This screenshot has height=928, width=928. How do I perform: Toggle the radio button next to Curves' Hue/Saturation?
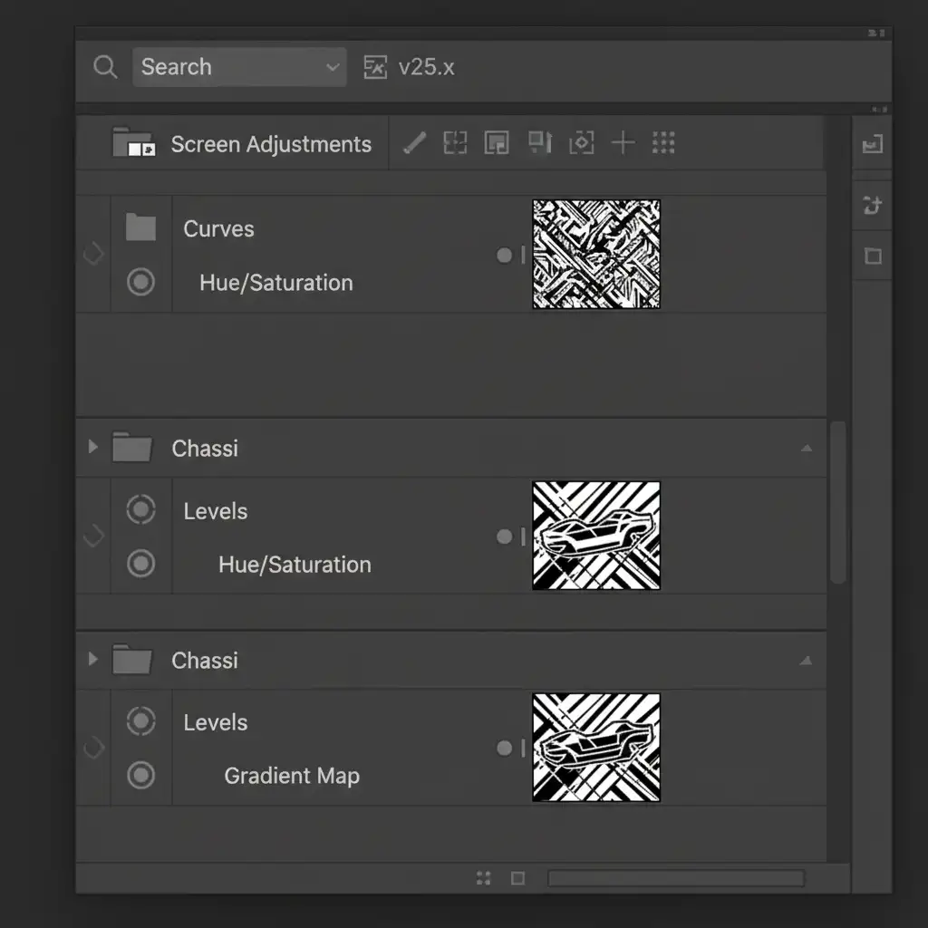(140, 283)
